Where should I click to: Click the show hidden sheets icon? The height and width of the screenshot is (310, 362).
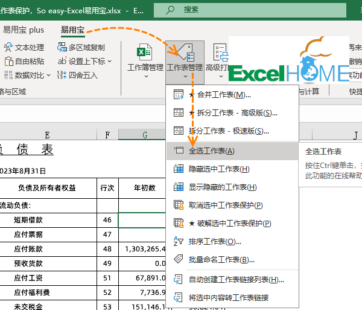coord(179,187)
